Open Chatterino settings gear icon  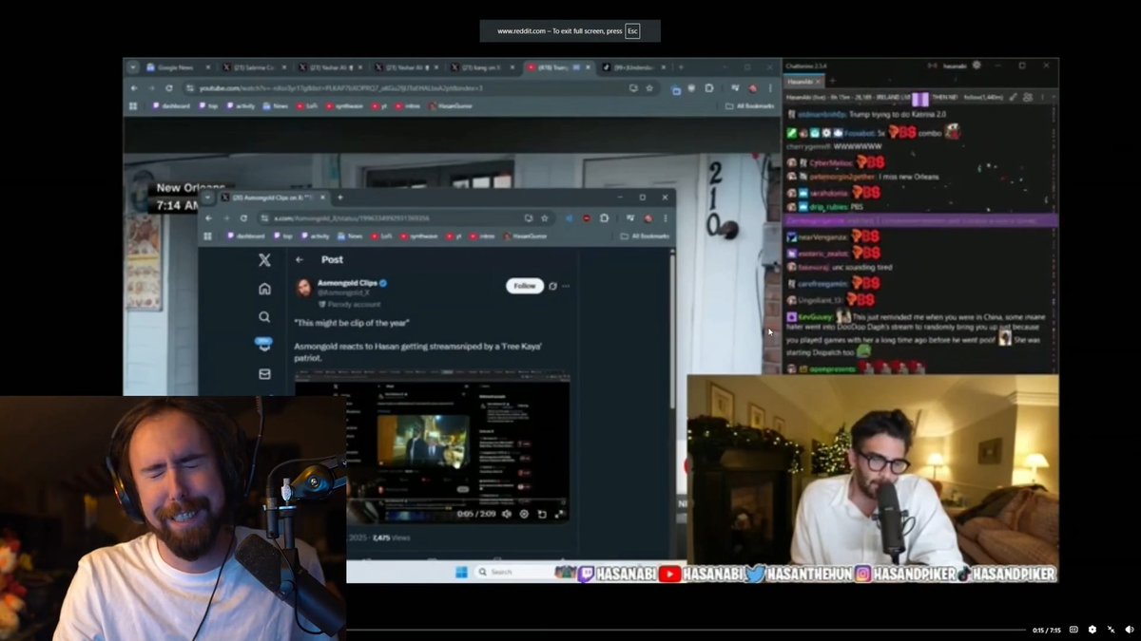pos(976,66)
